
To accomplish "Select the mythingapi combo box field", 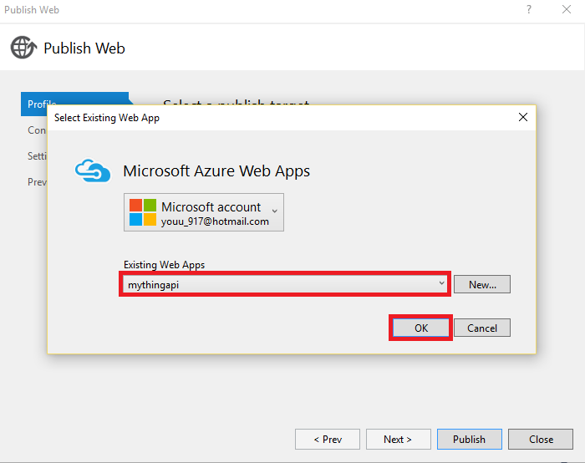I will point(276,284).
